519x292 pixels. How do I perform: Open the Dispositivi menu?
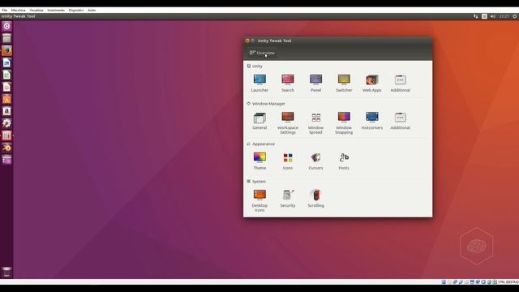pos(76,11)
